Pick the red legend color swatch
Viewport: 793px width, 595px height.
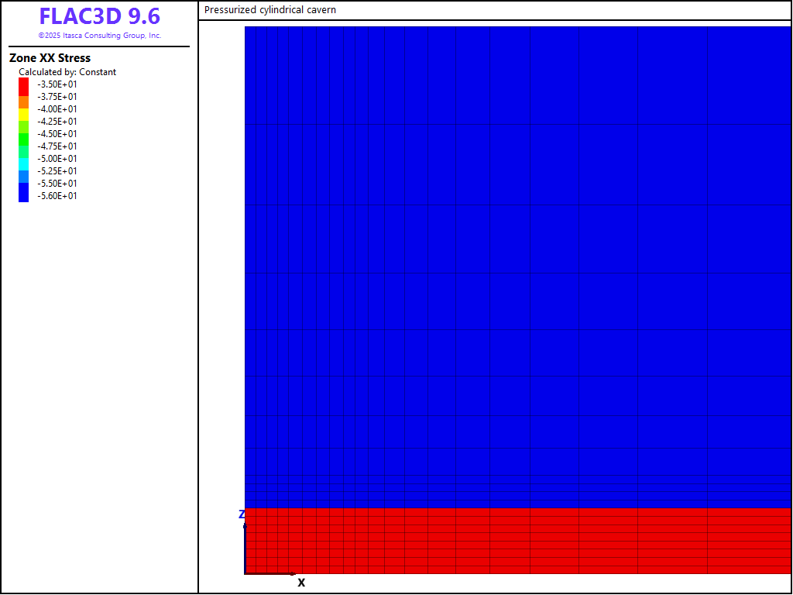coord(23,85)
